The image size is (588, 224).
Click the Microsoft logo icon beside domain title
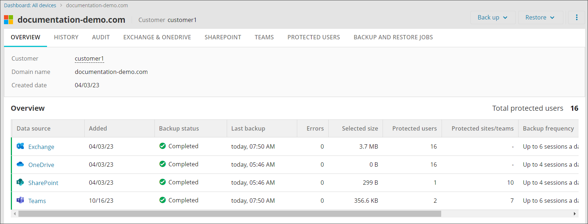coord(9,20)
